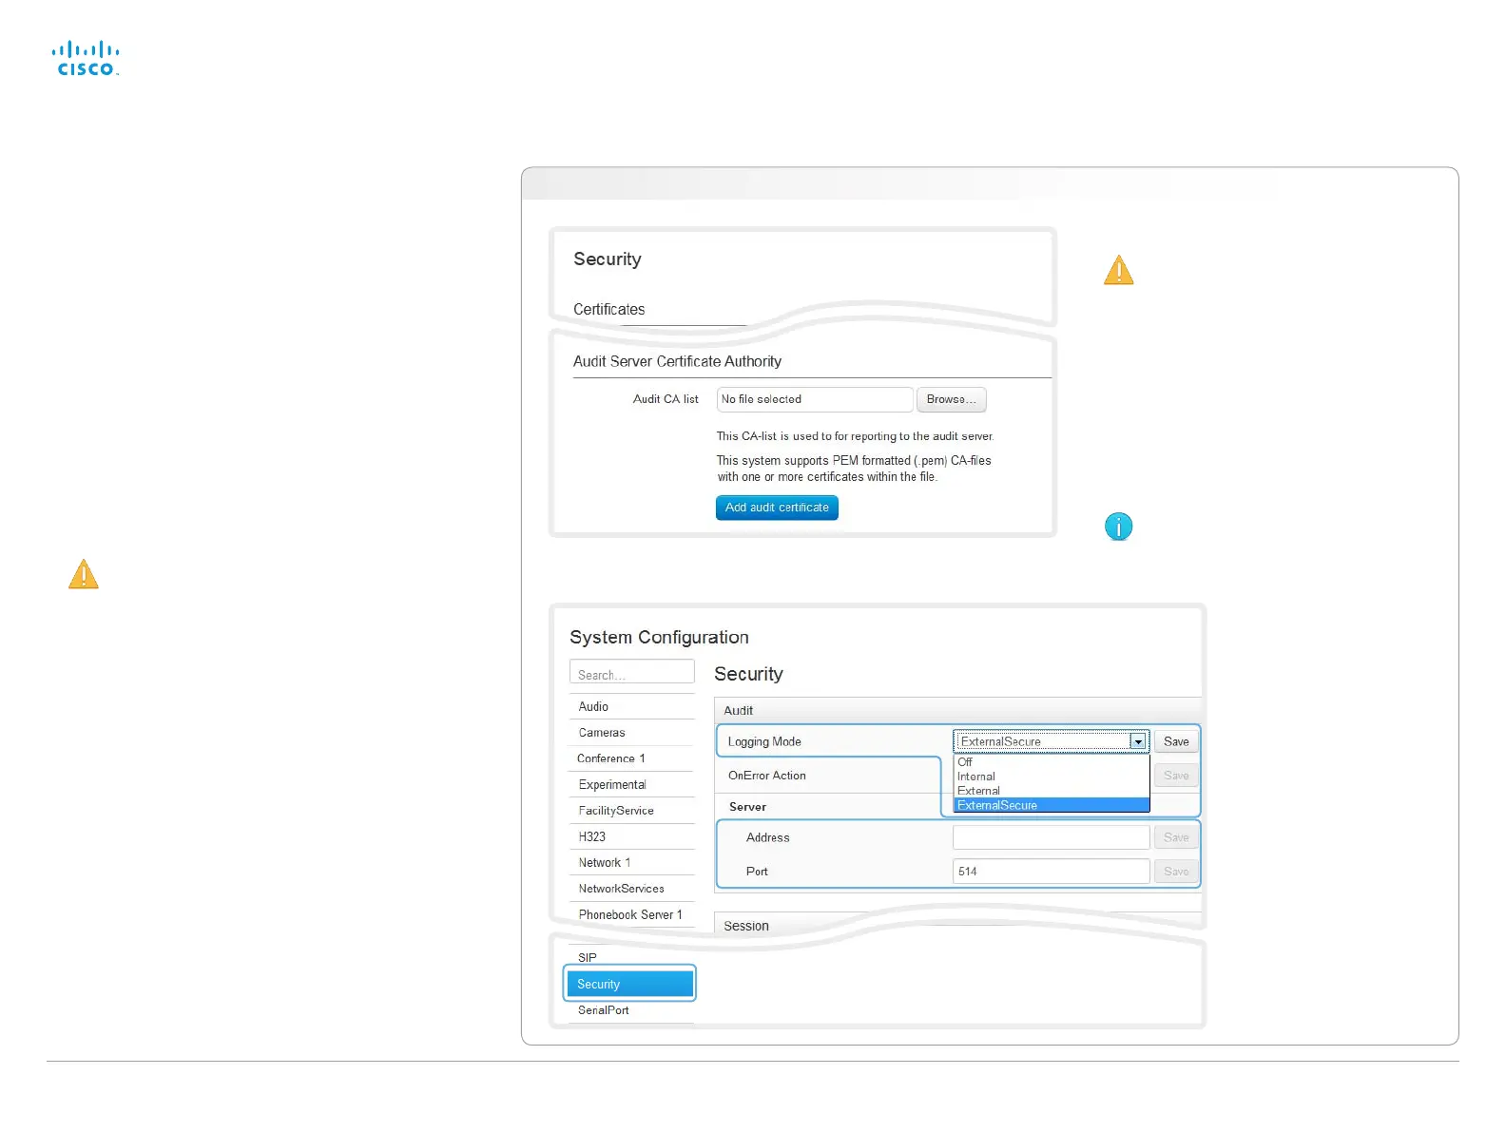Click the Audit Server Certificate Authority heading
Viewport: 1506px width, 1132px height.
click(677, 361)
